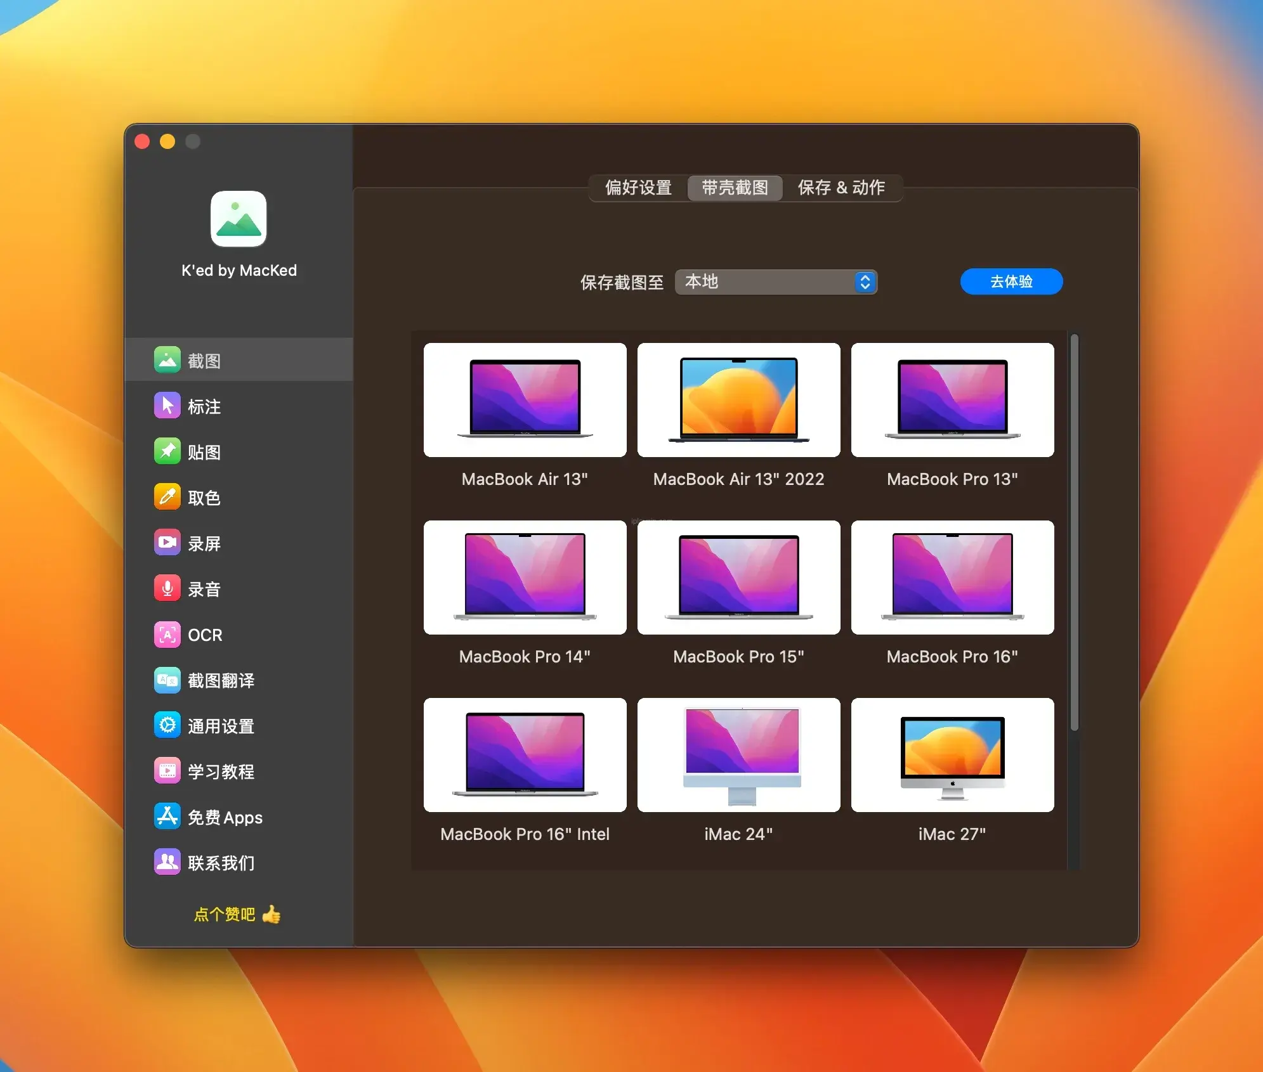Click the K'ed by MacKed text
The width and height of the screenshot is (1263, 1072).
click(239, 271)
